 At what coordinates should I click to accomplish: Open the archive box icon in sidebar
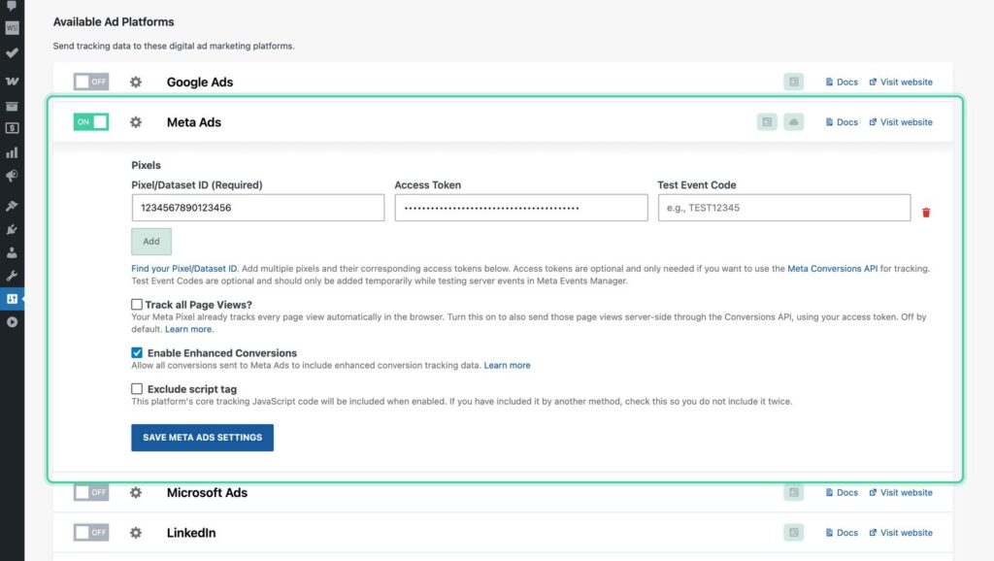click(12, 106)
